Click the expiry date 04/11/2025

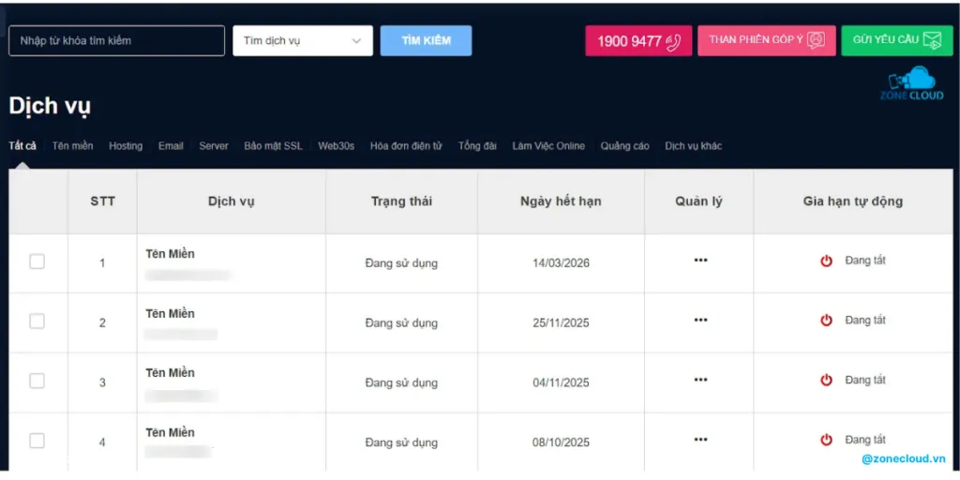(x=561, y=382)
